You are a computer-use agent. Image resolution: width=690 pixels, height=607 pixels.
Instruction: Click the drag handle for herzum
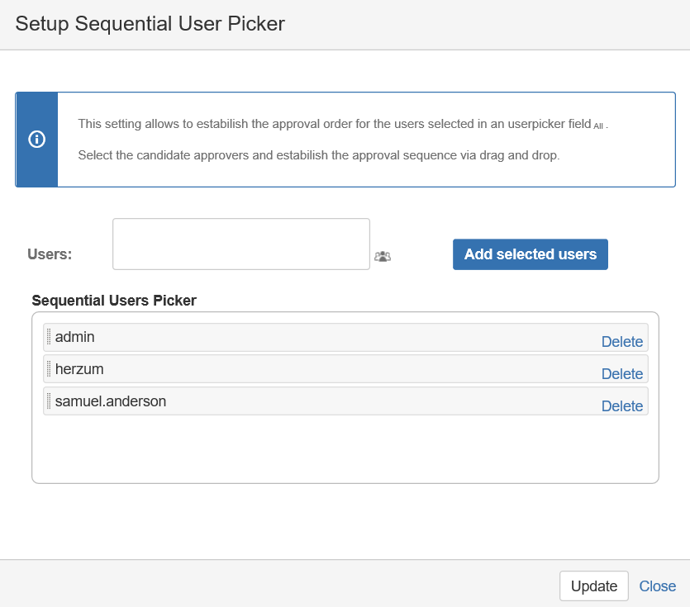point(49,369)
